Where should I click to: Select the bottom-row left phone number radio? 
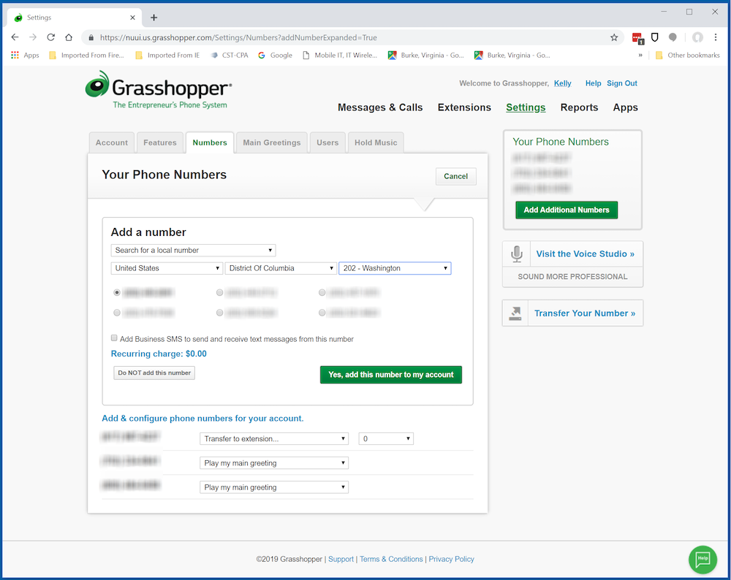(117, 313)
